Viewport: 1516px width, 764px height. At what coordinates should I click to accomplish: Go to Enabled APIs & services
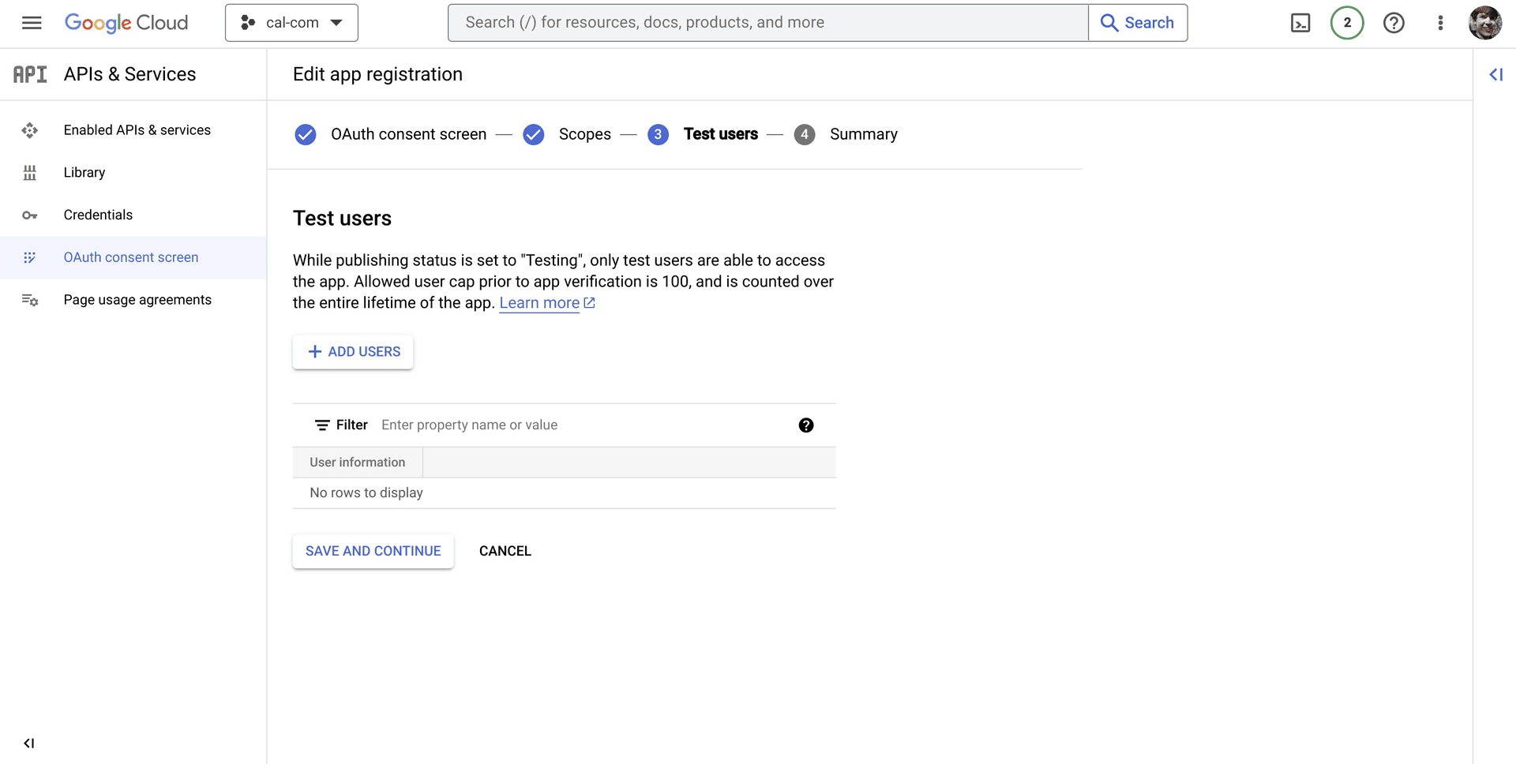click(137, 130)
